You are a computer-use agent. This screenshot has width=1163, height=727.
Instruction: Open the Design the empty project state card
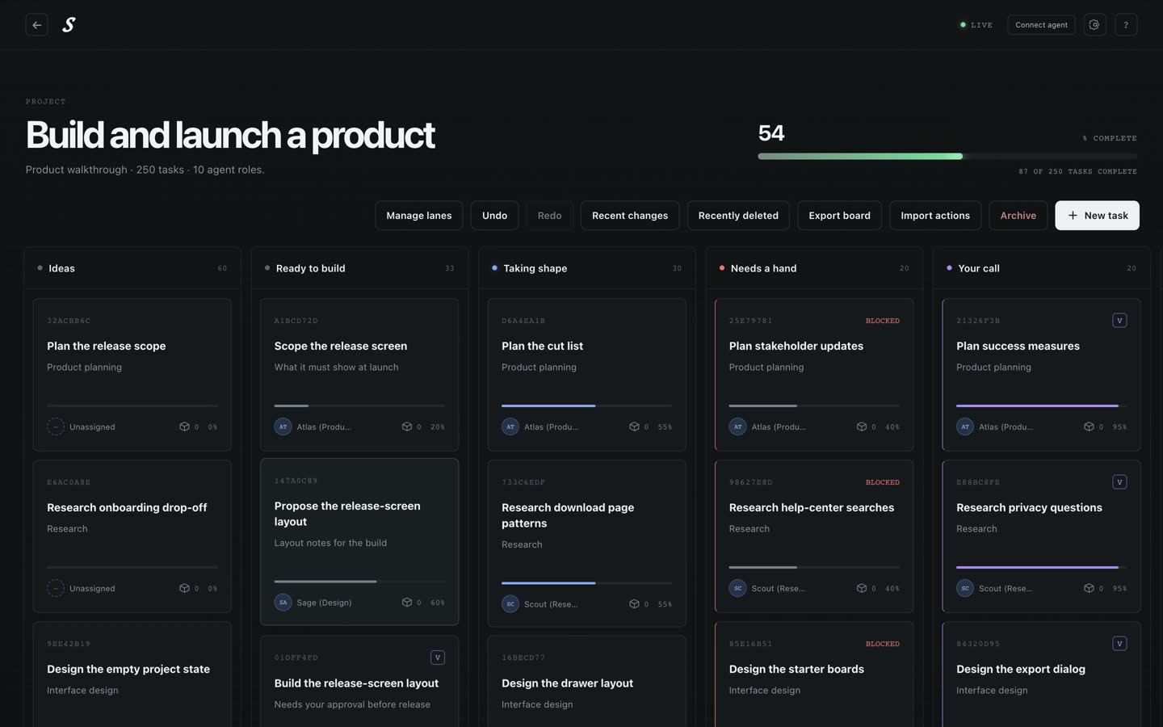click(x=132, y=674)
